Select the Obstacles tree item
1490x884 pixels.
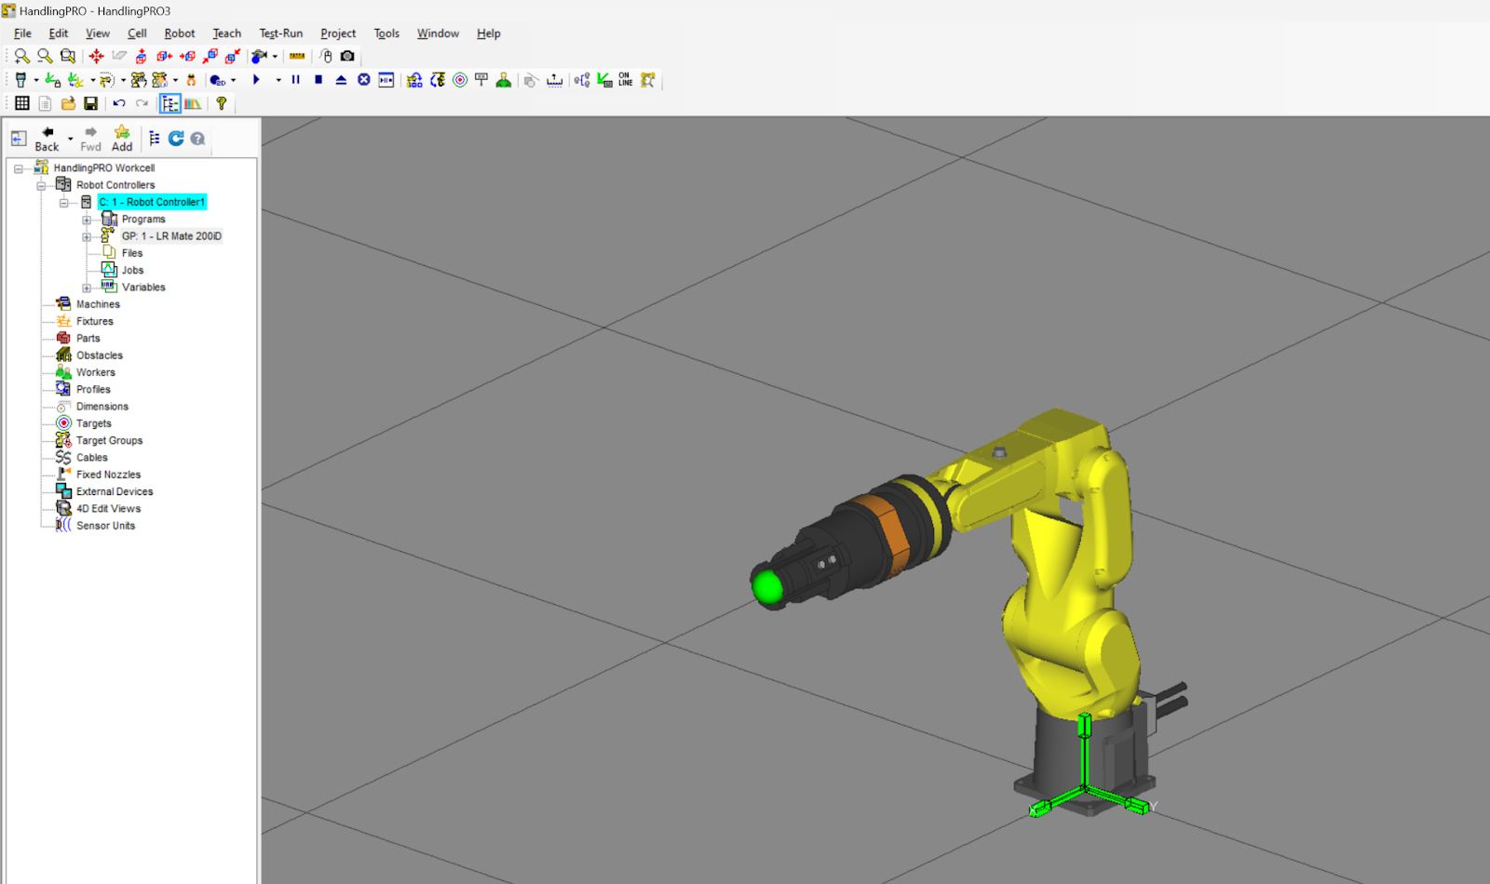pos(99,355)
